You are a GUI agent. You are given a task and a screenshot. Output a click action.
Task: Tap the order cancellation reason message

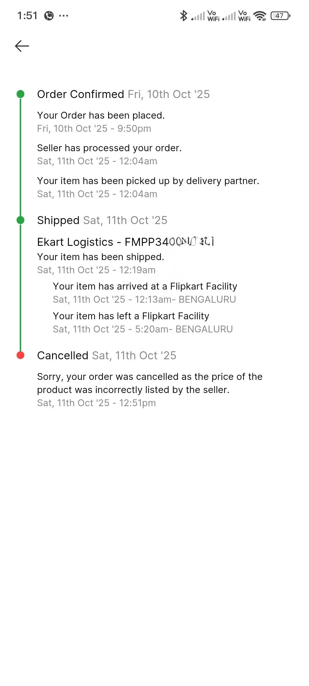point(150,383)
